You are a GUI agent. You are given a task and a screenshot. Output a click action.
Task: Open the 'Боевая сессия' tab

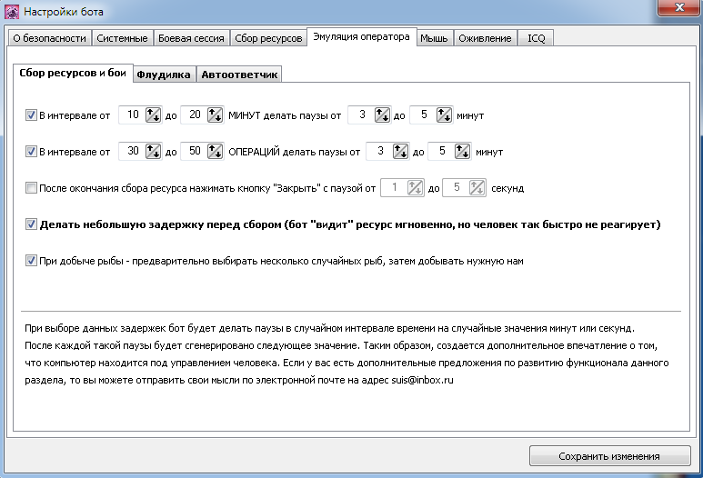click(x=192, y=38)
